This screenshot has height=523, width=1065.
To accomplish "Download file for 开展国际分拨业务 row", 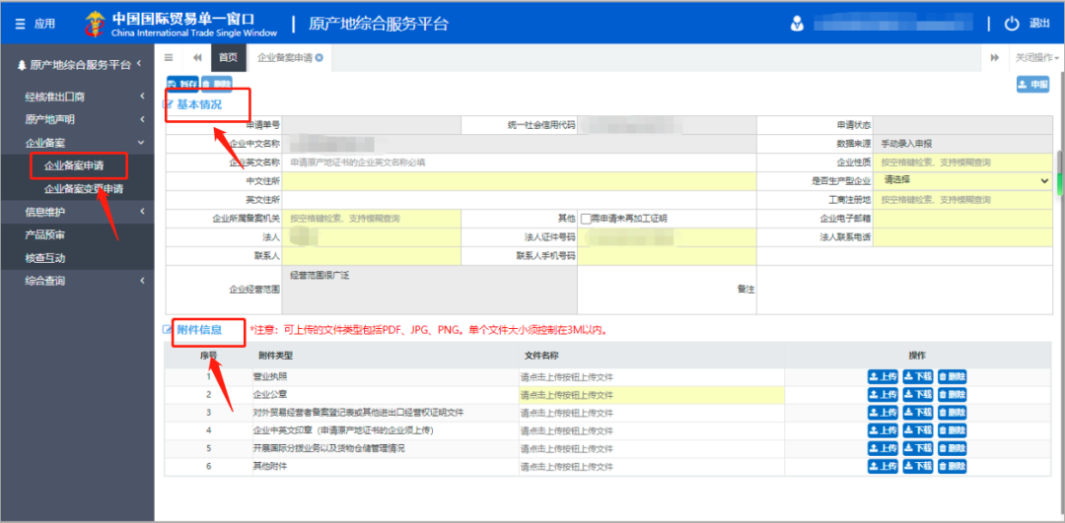I will pyautogui.click(x=918, y=448).
